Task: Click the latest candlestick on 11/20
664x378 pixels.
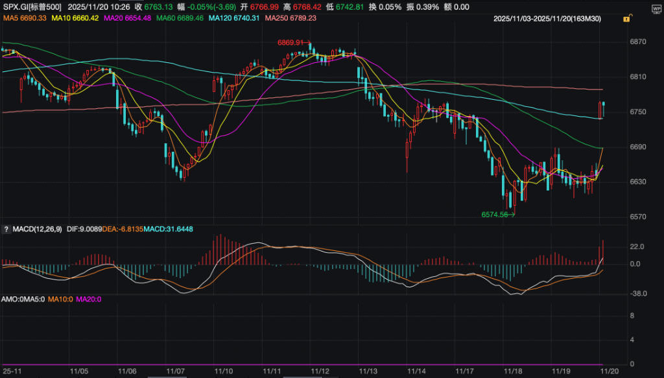Action: point(604,110)
